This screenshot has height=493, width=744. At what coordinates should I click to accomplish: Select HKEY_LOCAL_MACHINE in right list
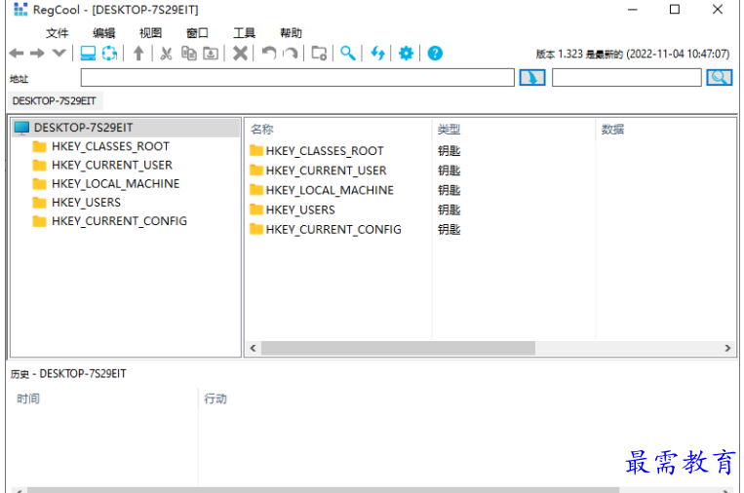pos(330,190)
